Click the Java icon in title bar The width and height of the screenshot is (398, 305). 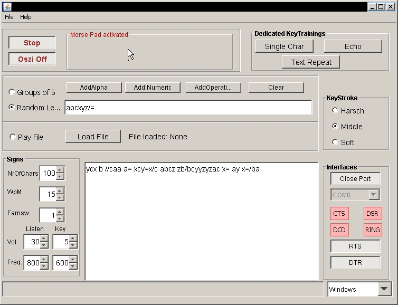coord(6,6)
